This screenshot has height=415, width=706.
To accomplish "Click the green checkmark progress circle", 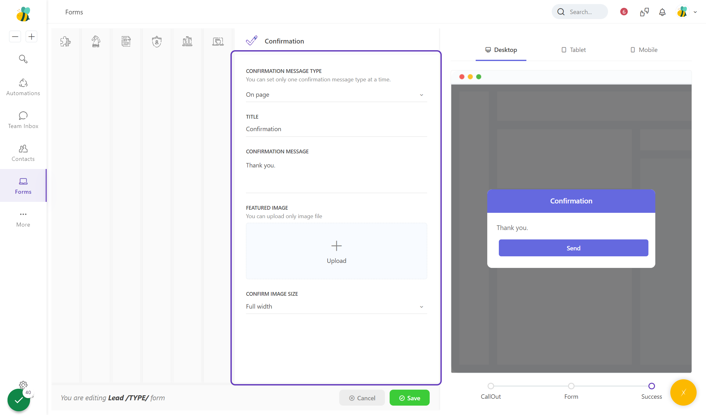I will coord(18,400).
